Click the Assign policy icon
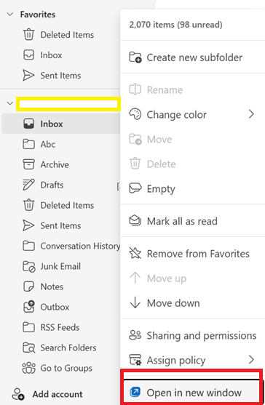 (x=135, y=360)
